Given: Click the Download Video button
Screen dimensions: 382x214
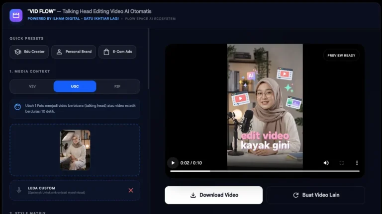Looking at the screenshot, I should 214,195.
